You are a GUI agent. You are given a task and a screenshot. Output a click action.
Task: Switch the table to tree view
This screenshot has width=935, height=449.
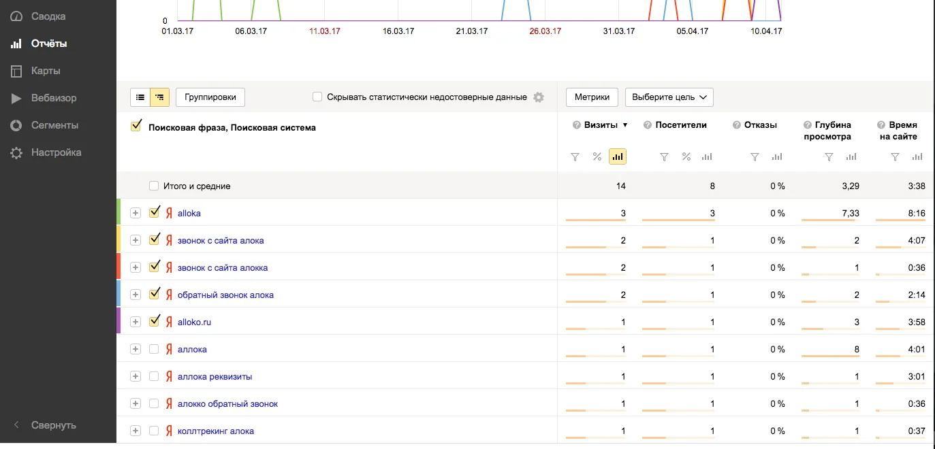point(159,97)
